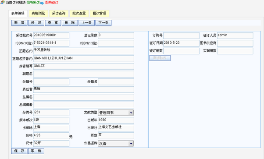Switch to the 表格浏览 tab
Viewport: 264px width, 159px height.
pyautogui.click(x=38, y=14)
